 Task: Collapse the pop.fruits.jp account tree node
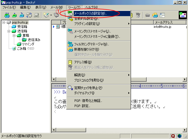[4, 22]
